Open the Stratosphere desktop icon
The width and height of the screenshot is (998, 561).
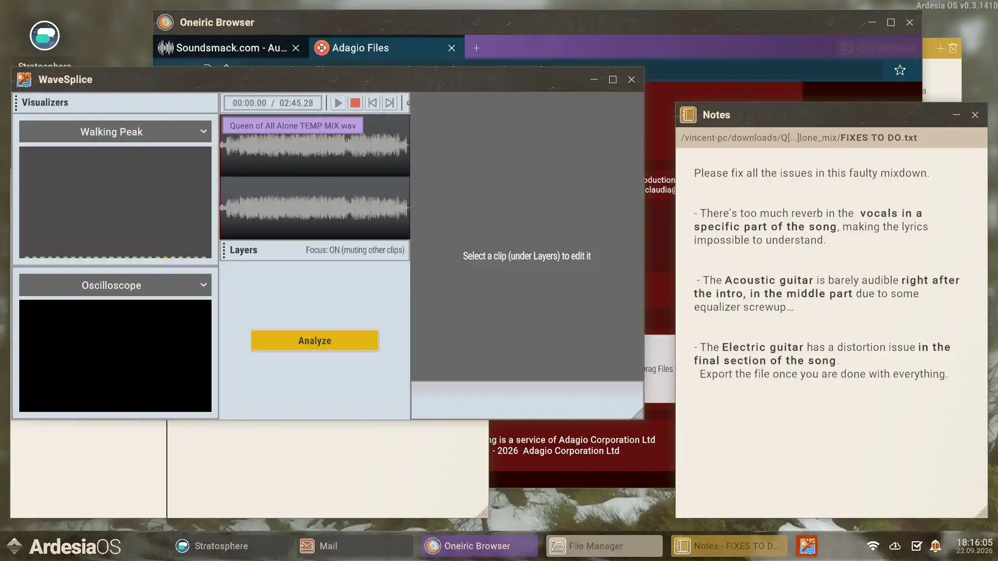[45, 36]
